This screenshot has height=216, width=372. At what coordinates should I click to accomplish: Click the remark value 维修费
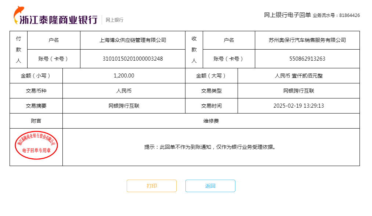211,121
